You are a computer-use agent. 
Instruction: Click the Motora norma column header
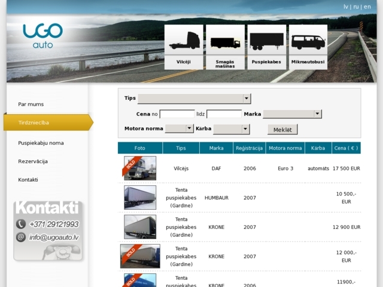(x=285, y=148)
